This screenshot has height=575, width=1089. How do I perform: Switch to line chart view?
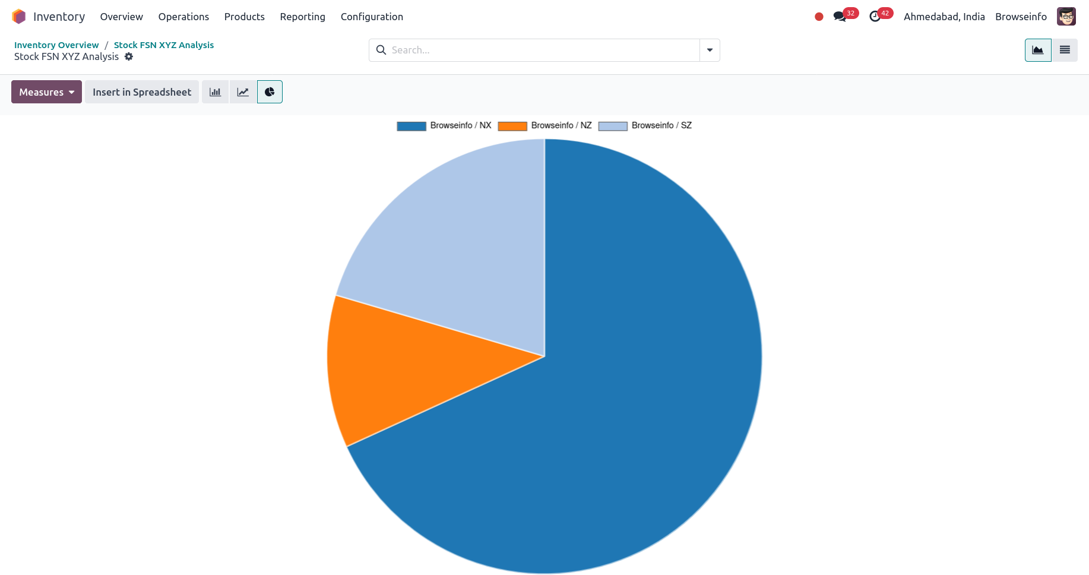pos(243,92)
